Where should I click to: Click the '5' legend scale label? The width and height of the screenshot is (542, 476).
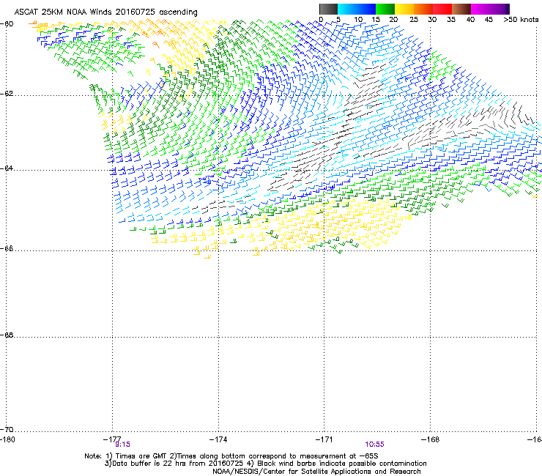[x=338, y=19]
